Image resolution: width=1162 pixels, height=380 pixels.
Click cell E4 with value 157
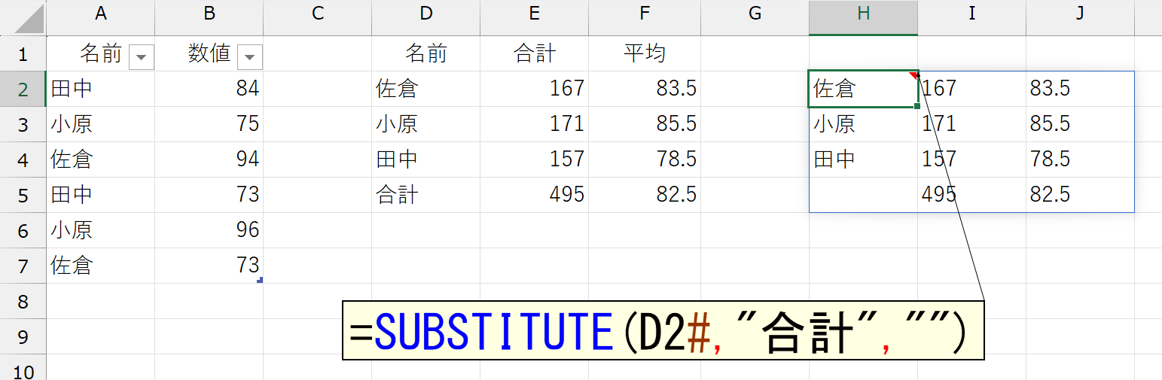(x=535, y=160)
